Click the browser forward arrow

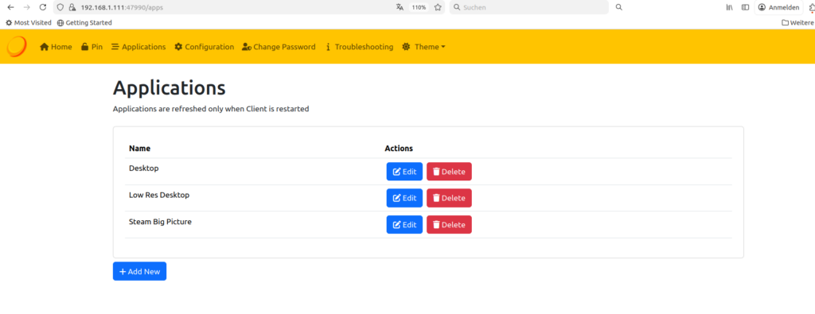(x=26, y=7)
